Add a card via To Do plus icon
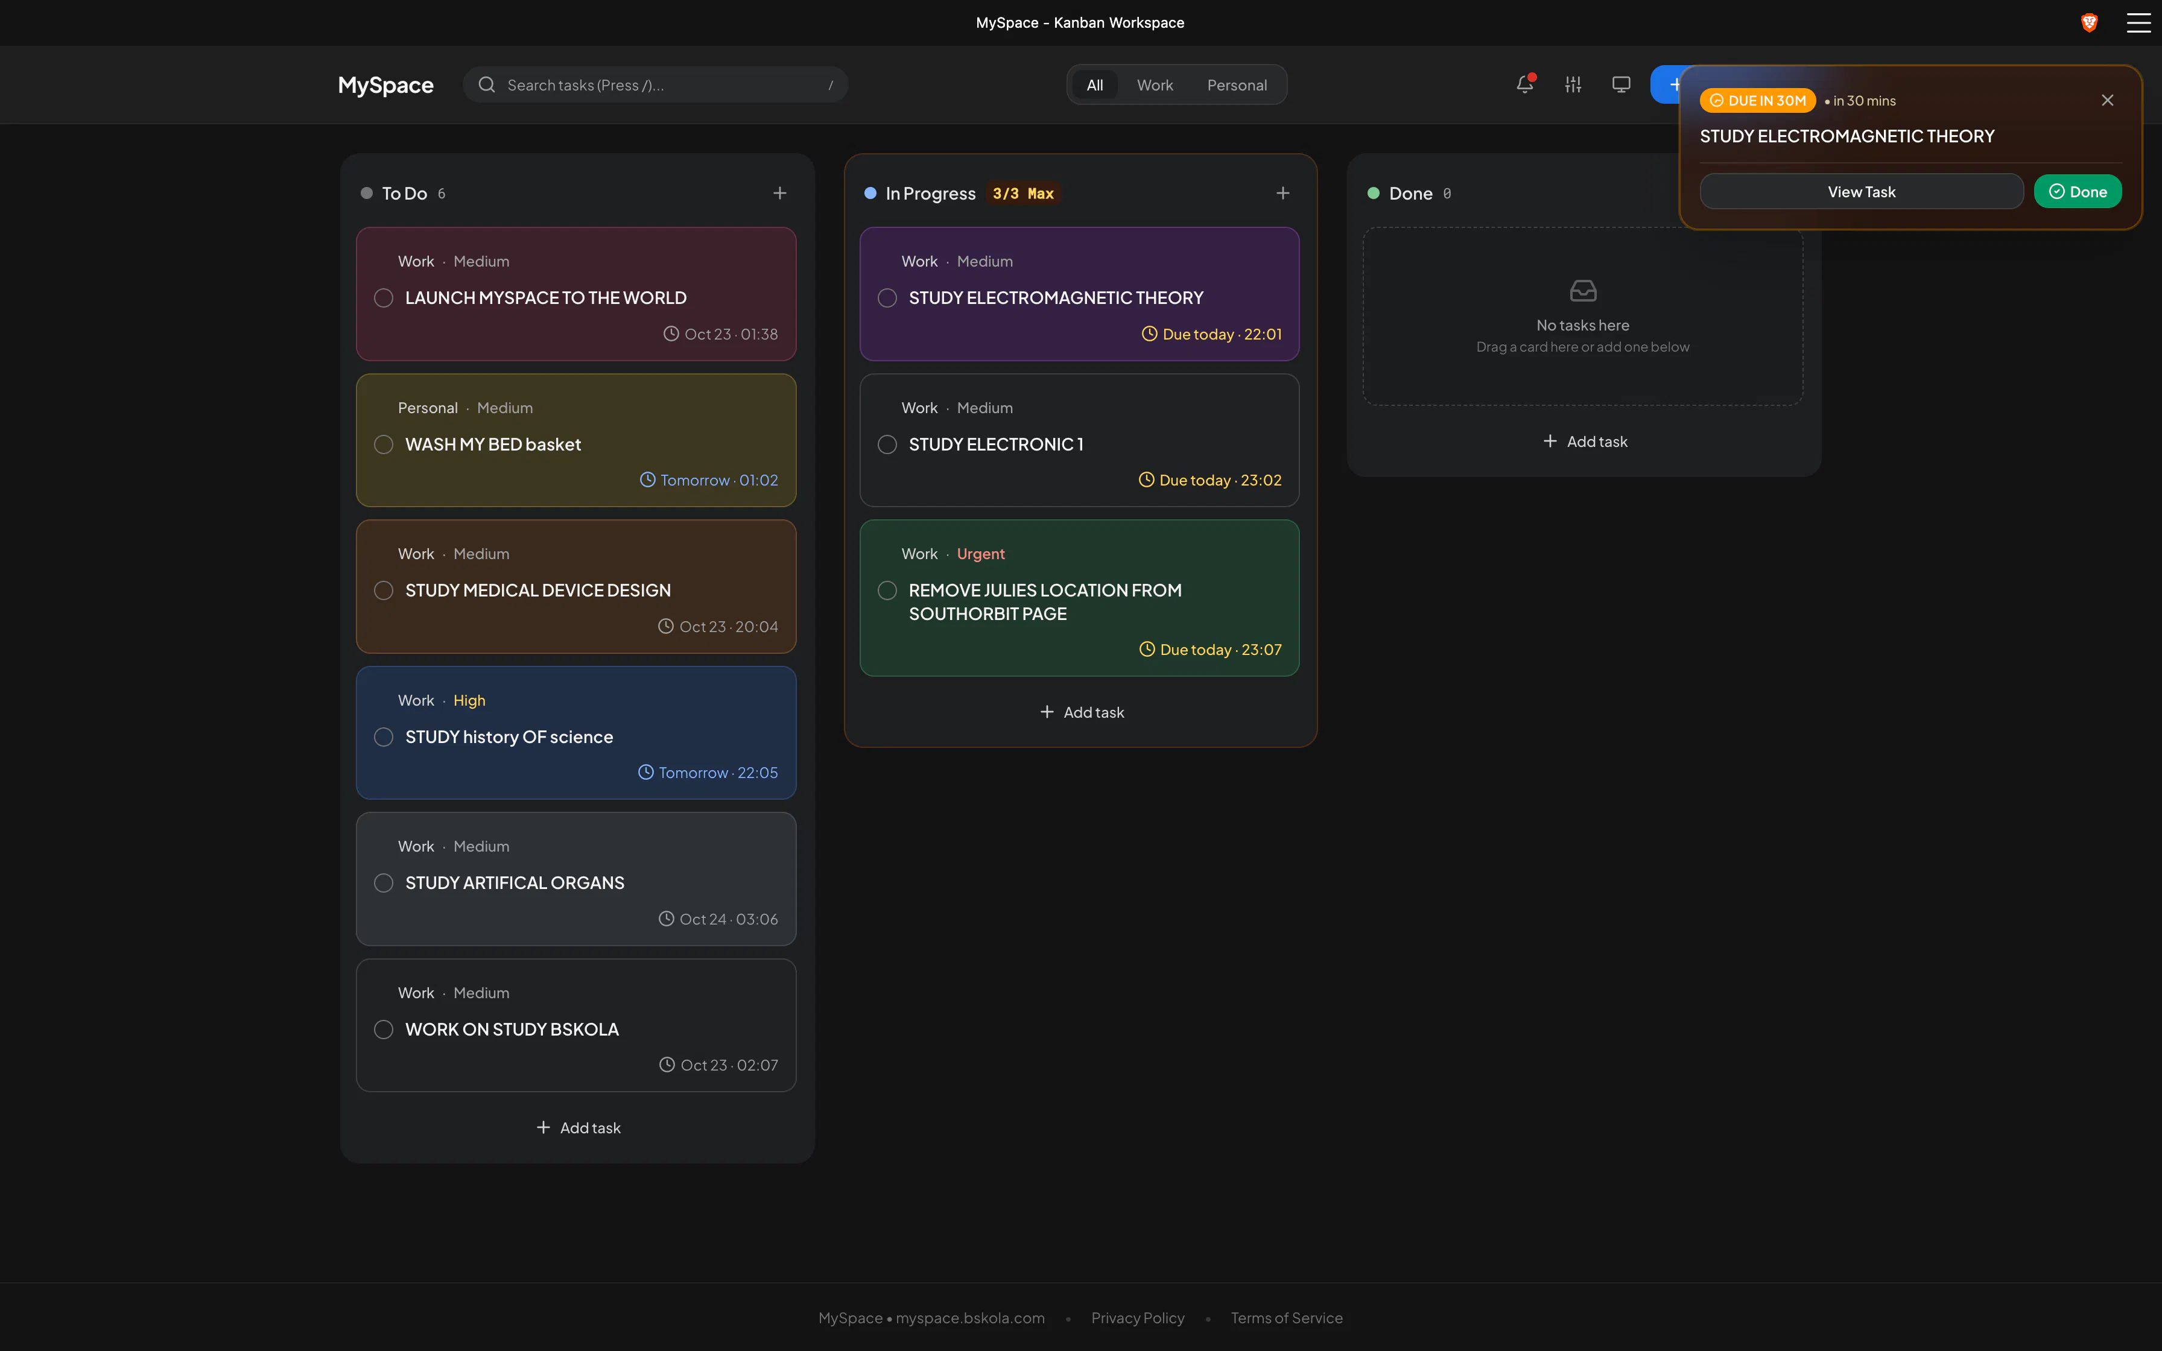Screen dimensions: 2162x1351 [x=780, y=193]
